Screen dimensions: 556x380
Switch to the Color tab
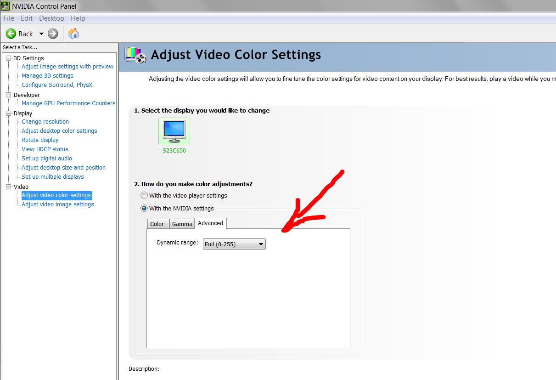click(x=157, y=224)
